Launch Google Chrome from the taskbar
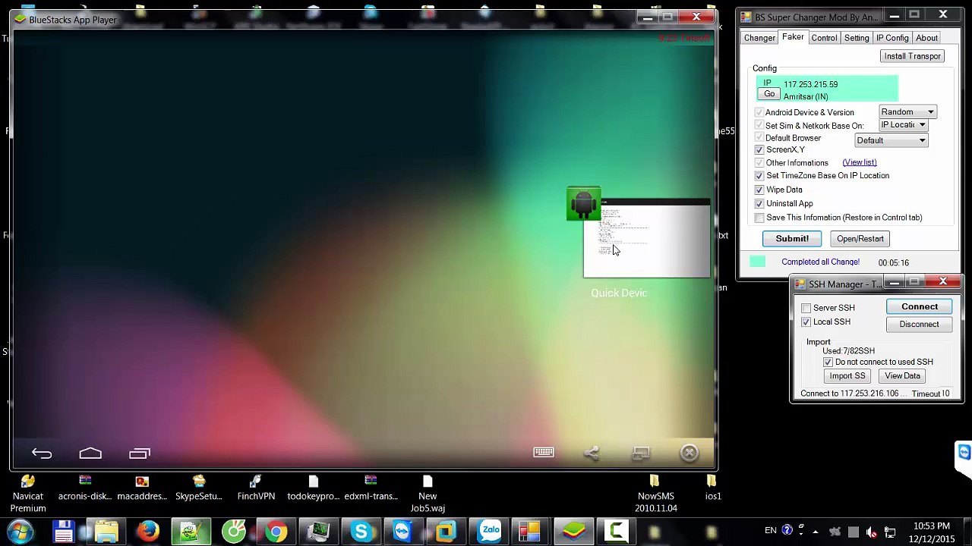Image resolution: width=972 pixels, height=546 pixels. tap(276, 532)
